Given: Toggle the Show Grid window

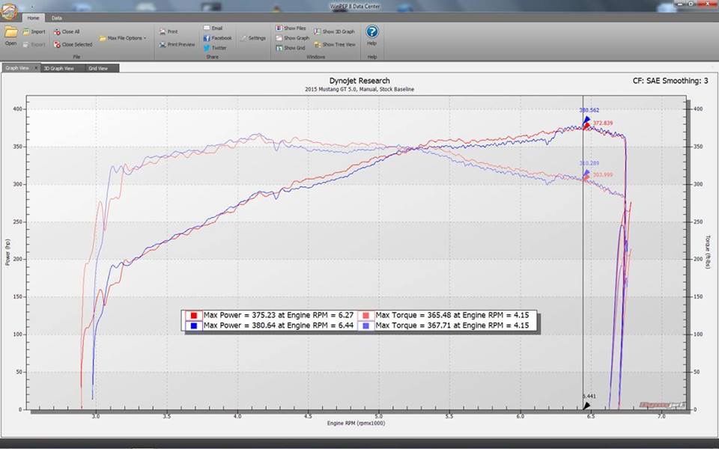Looking at the screenshot, I should click(x=291, y=48).
